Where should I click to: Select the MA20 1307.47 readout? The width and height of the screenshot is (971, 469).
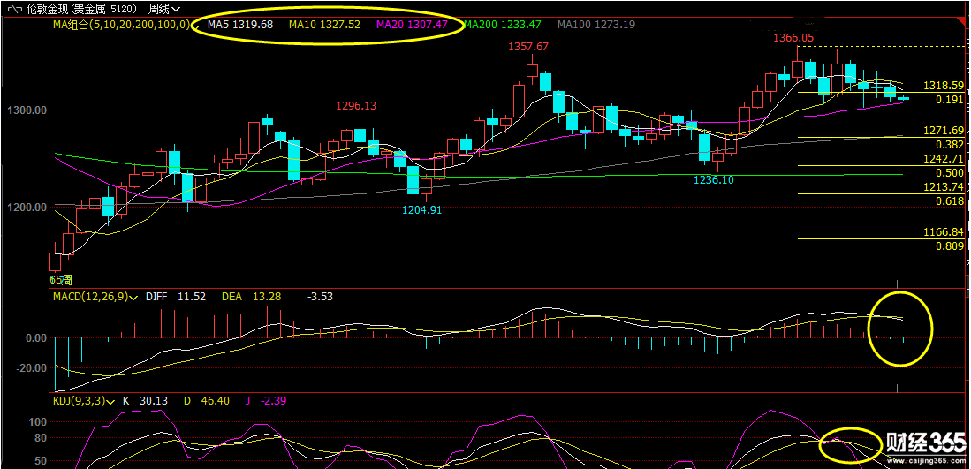pos(411,25)
